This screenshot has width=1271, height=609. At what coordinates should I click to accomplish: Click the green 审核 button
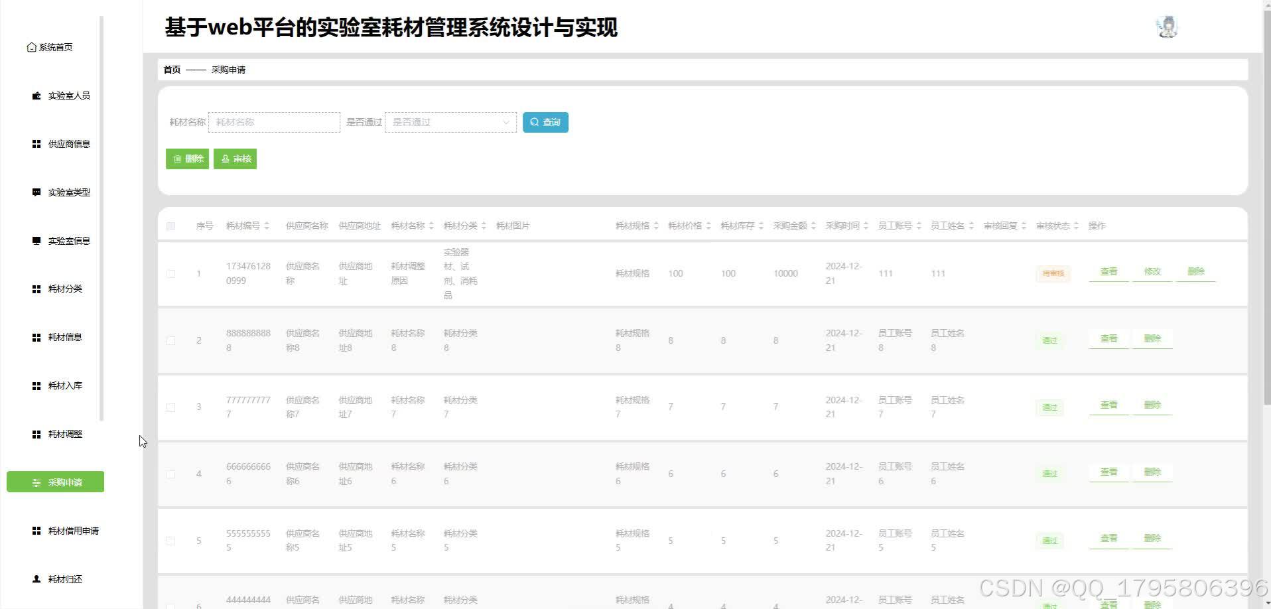[235, 159]
